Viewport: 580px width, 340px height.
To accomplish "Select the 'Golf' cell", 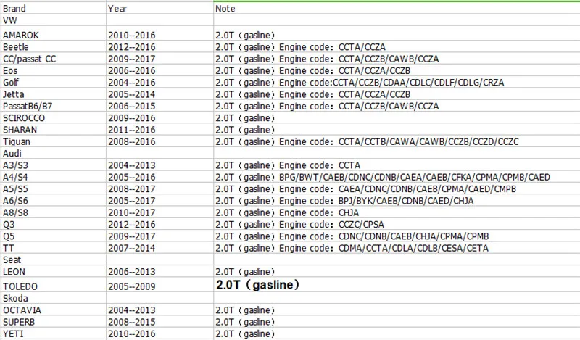I will (53, 83).
